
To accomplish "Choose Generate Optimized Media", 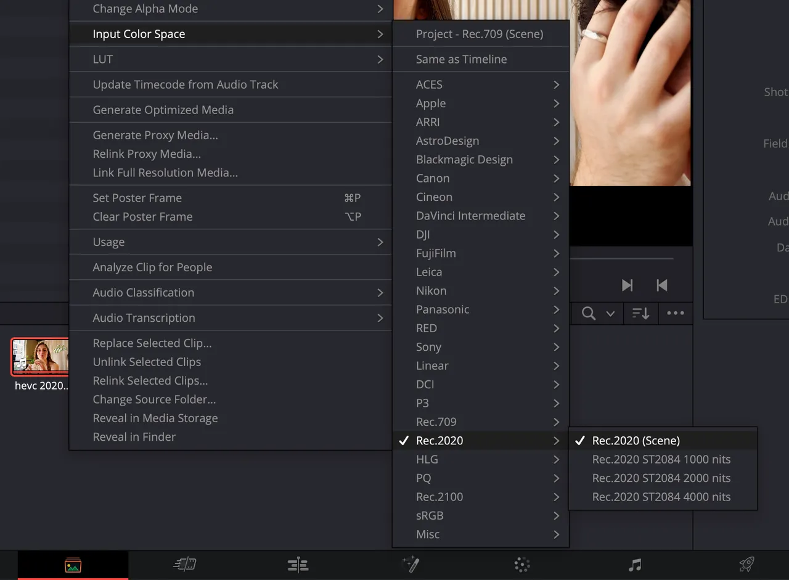I will [163, 110].
